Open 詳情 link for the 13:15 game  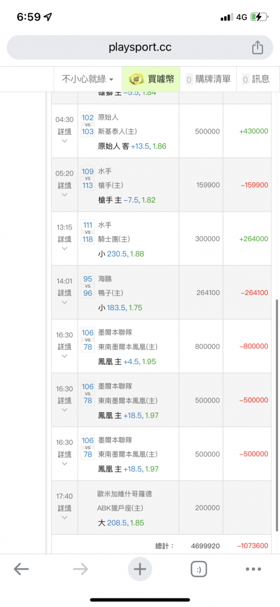coord(65,239)
